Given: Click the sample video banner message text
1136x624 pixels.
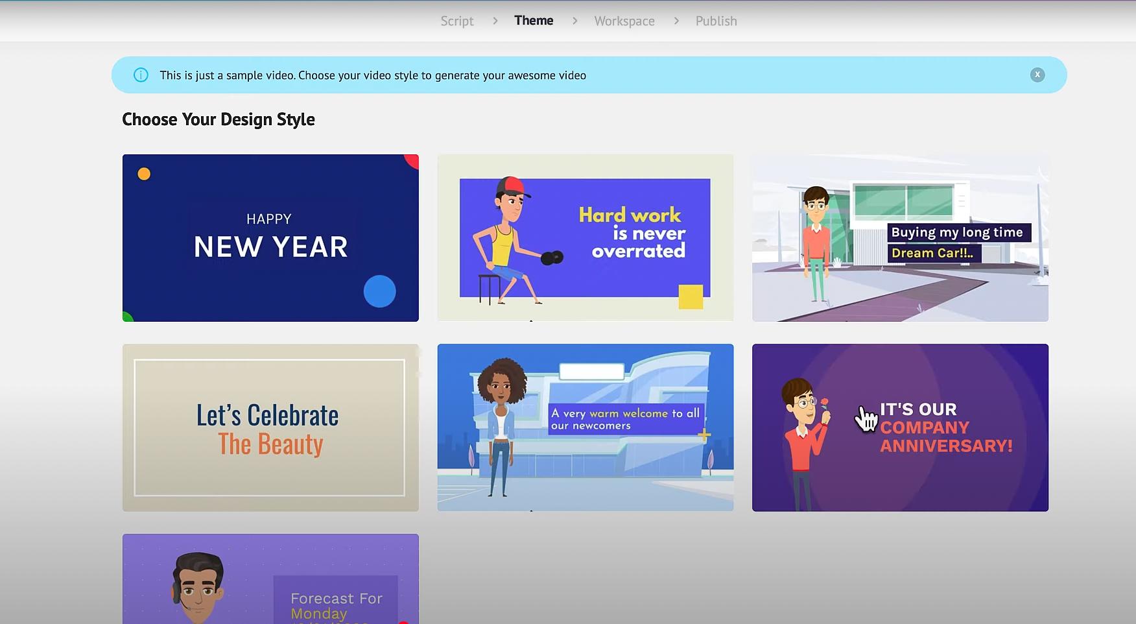Looking at the screenshot, I should [x=373, y=75].
